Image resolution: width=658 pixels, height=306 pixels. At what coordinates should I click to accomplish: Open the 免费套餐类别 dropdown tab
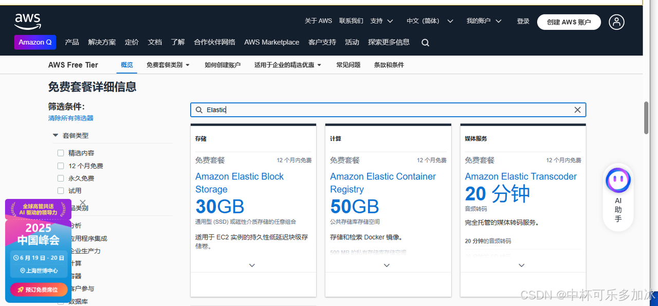click(x=168, y=65)
